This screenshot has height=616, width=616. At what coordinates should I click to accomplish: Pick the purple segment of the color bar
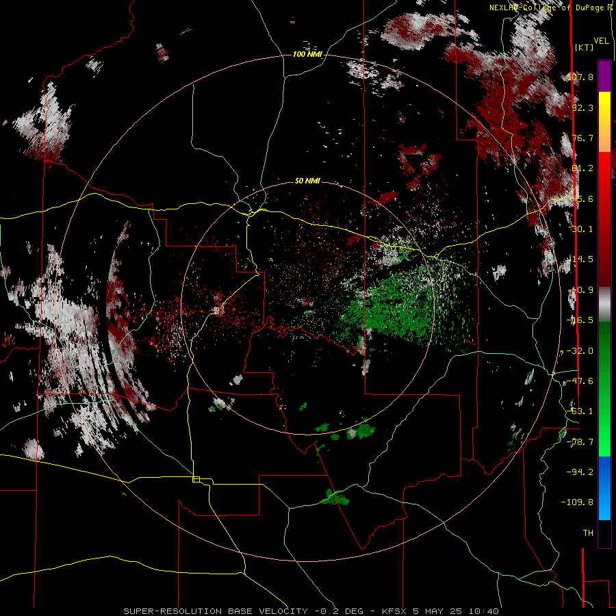[x=604, y=76]
